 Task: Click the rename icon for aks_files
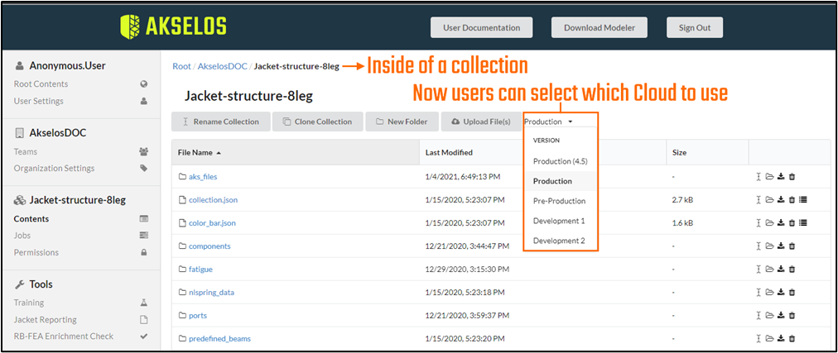pos(759,177)
